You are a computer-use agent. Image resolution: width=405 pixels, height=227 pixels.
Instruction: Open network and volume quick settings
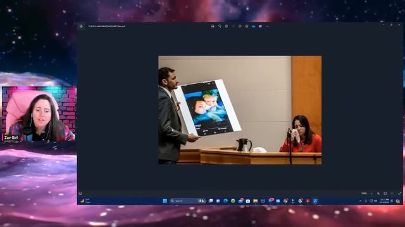coord(373,201)
